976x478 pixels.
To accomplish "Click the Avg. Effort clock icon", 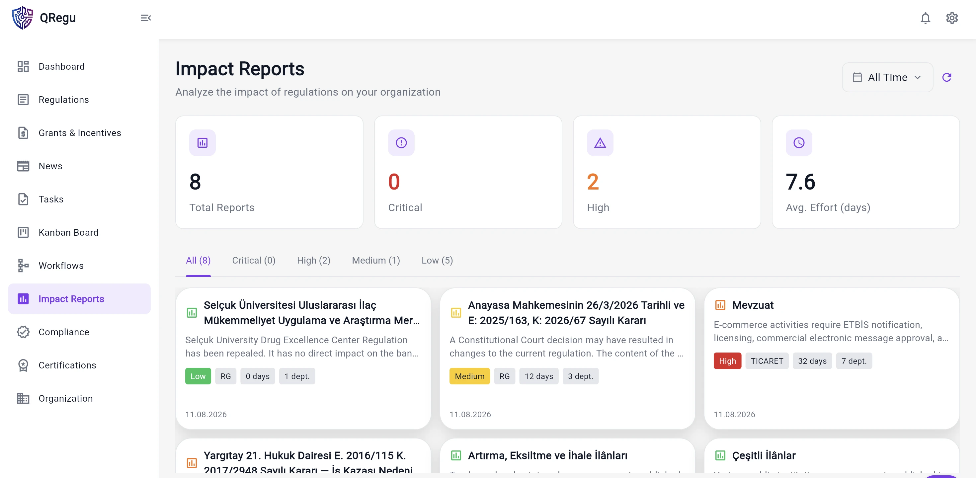I will (799, 143).
